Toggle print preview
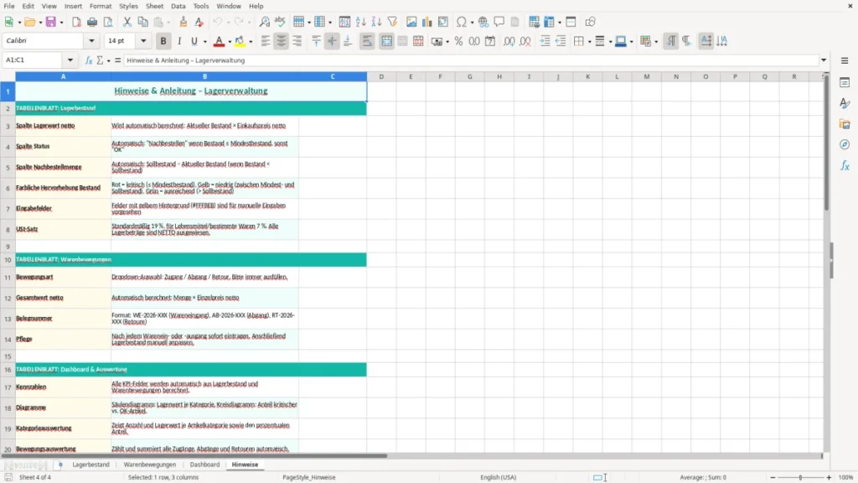The height and width of the screenshot is (483, 858). (108, 22)
